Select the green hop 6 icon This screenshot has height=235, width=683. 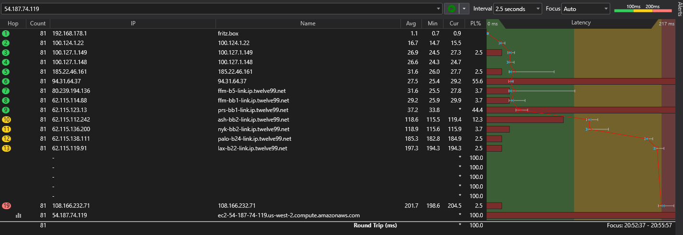click(x=6, y=81)
